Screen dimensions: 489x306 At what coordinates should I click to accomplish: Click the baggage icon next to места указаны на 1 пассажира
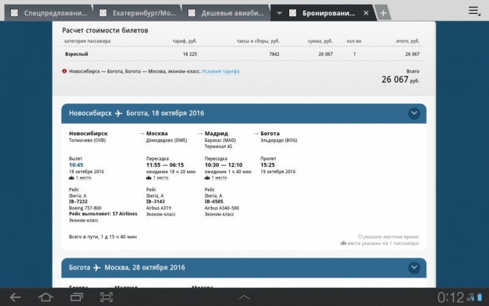[344, 242]
